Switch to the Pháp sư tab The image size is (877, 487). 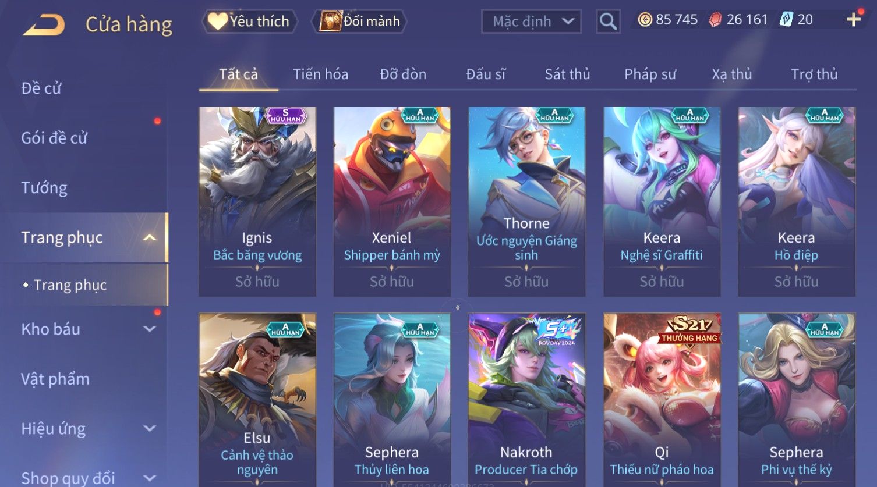click(x=650, y=74)
